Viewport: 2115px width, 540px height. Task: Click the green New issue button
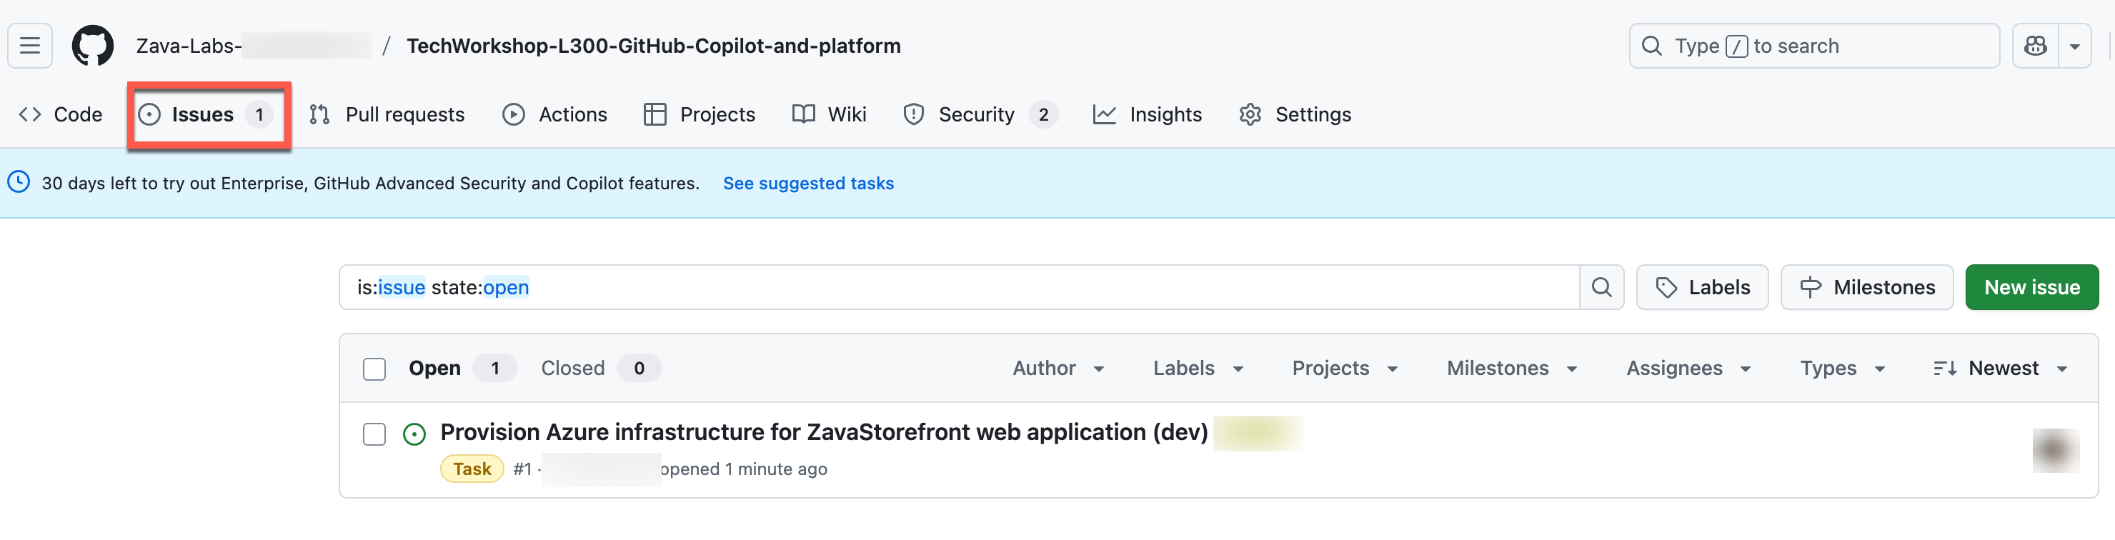click(2031, 287)
